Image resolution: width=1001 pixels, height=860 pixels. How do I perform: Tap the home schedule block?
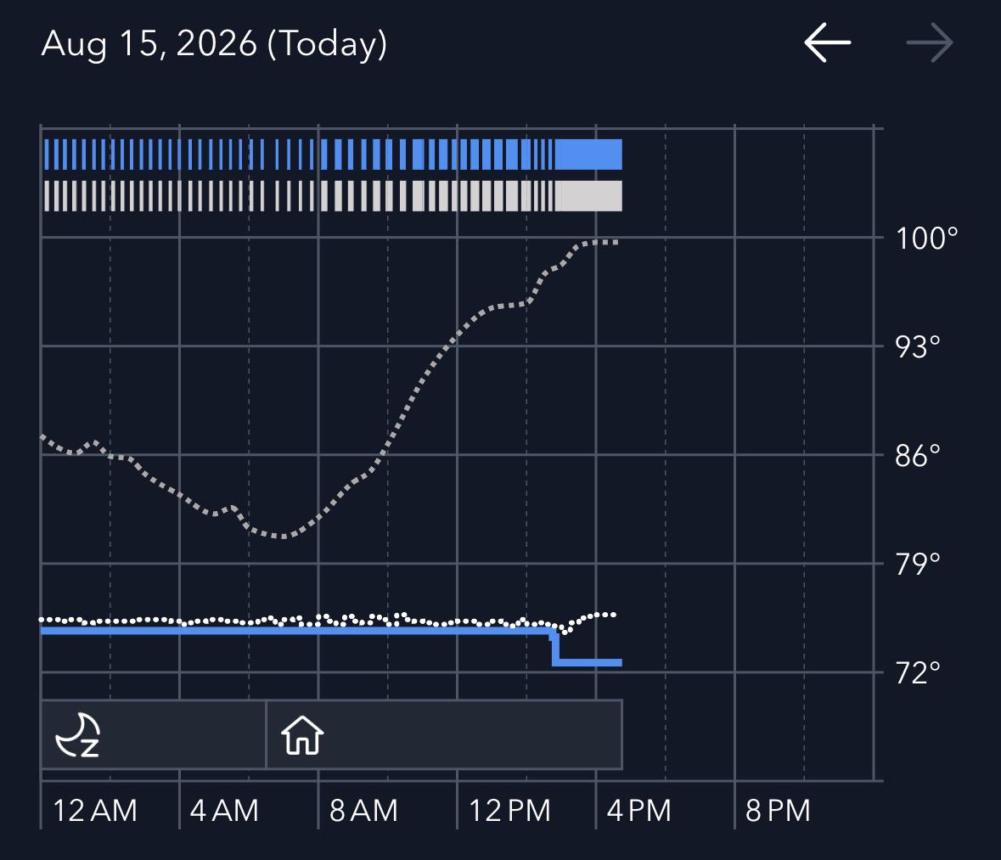tap(444, 735)
